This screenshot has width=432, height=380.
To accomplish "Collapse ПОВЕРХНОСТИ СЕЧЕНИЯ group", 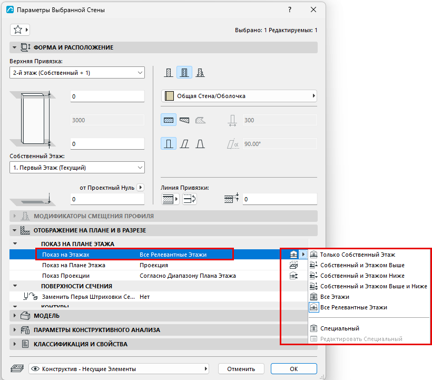I will click(15, 286).
